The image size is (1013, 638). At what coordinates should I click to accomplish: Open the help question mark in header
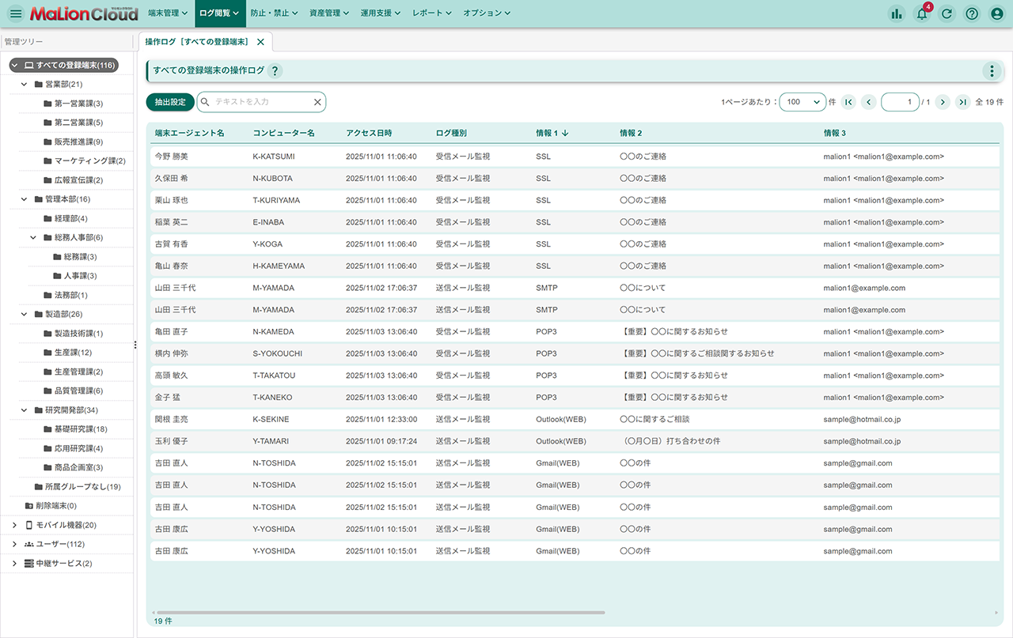click(x=972, y=13)
